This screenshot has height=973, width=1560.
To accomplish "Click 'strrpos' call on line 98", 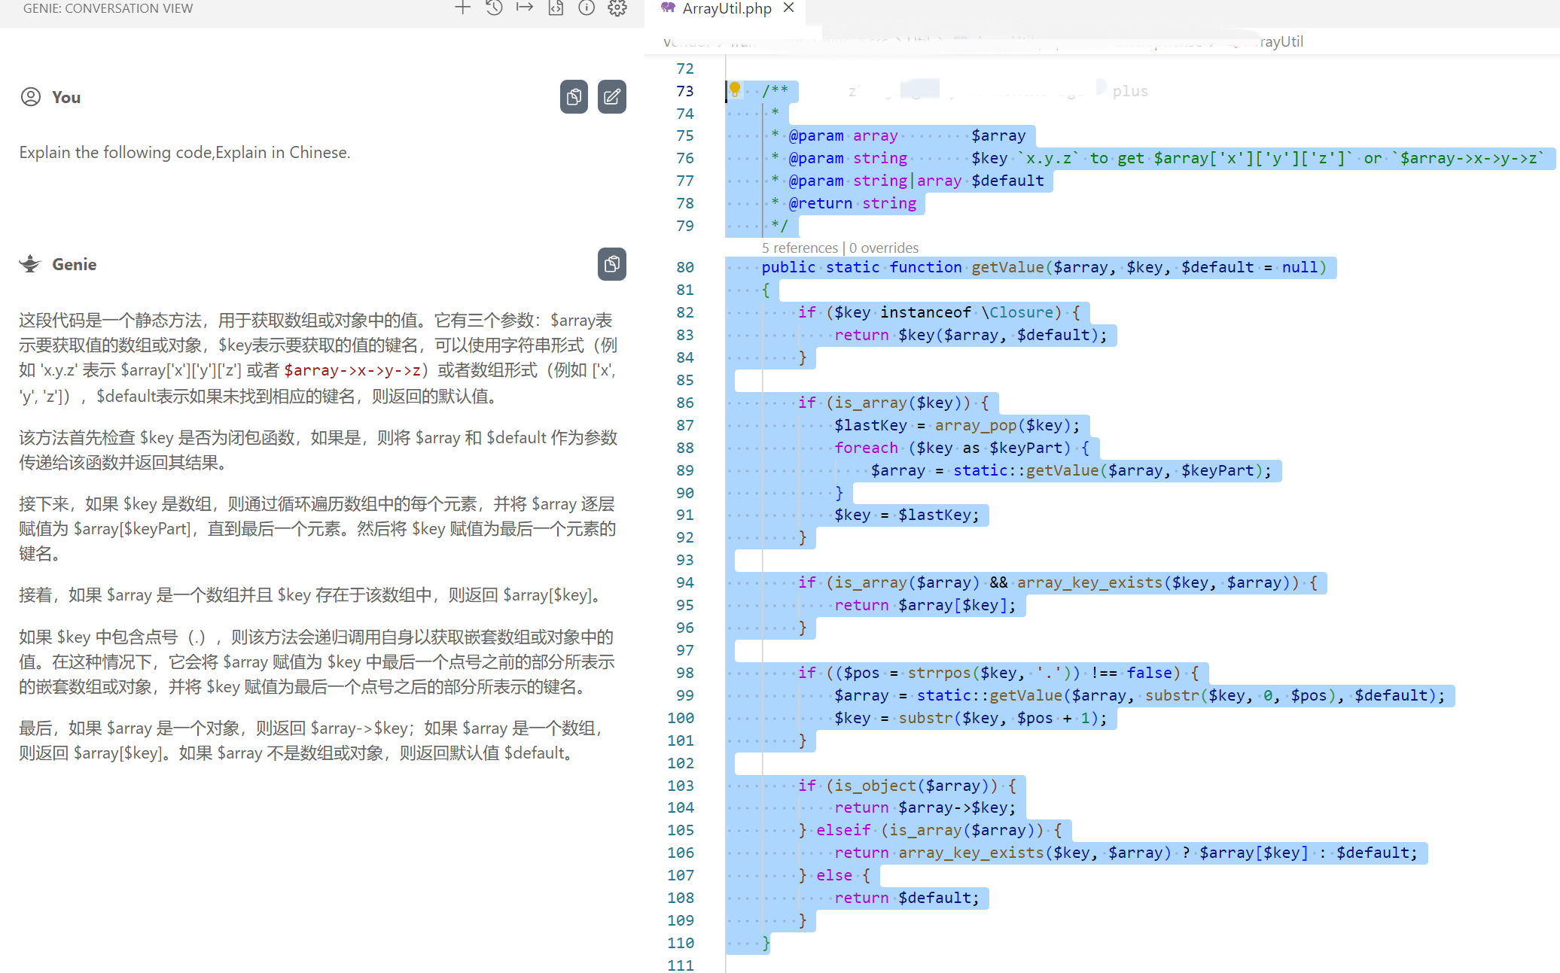I will pos(939,673).
